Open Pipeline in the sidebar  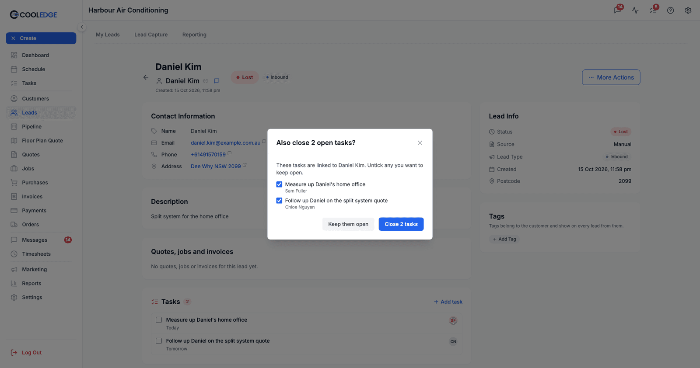click(x=41, y=127)
